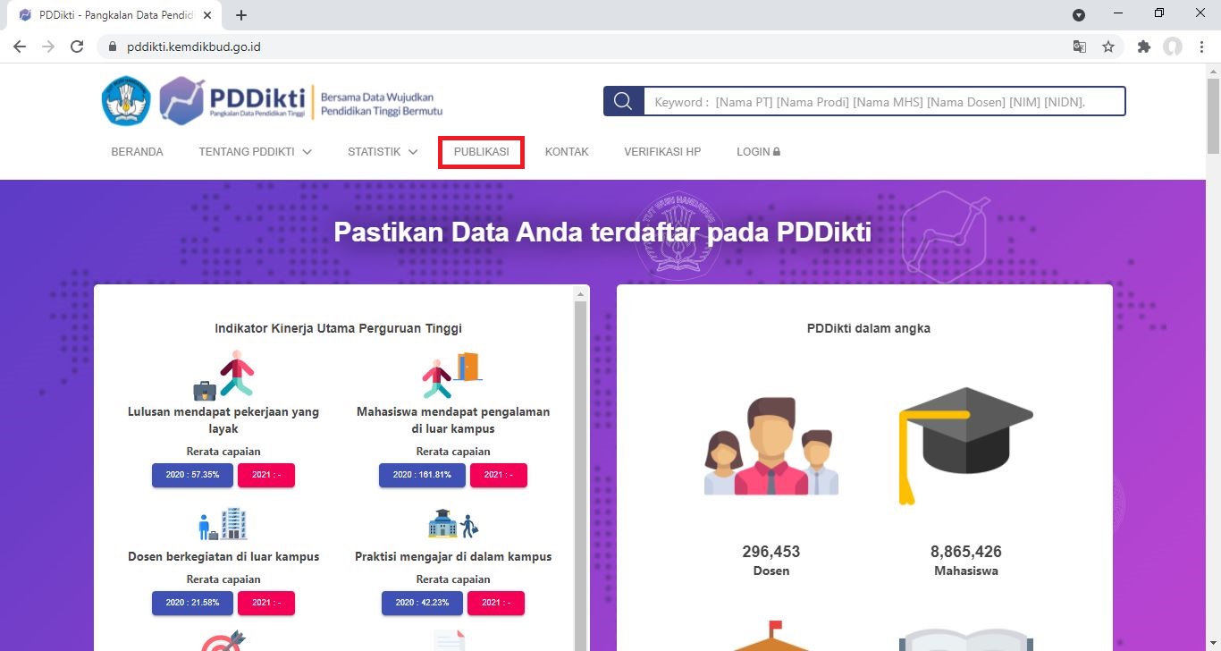1221x651 pixels.
Task: Click the search magnifier icon
Action: [624, 102]
